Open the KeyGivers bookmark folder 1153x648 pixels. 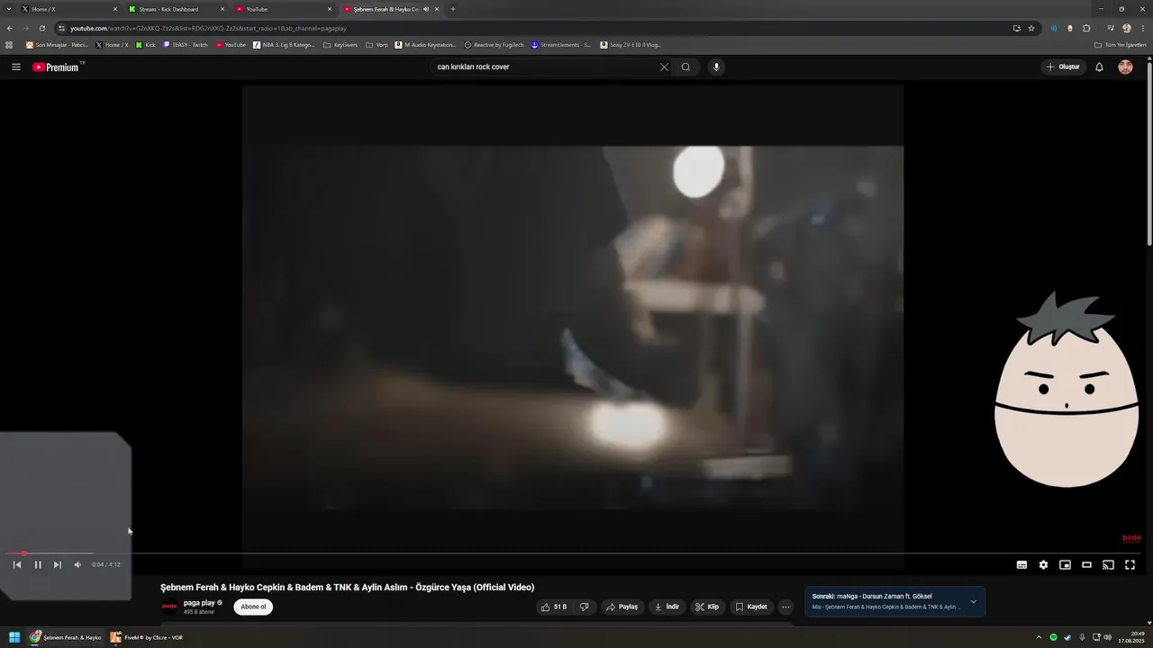point(340,44)
